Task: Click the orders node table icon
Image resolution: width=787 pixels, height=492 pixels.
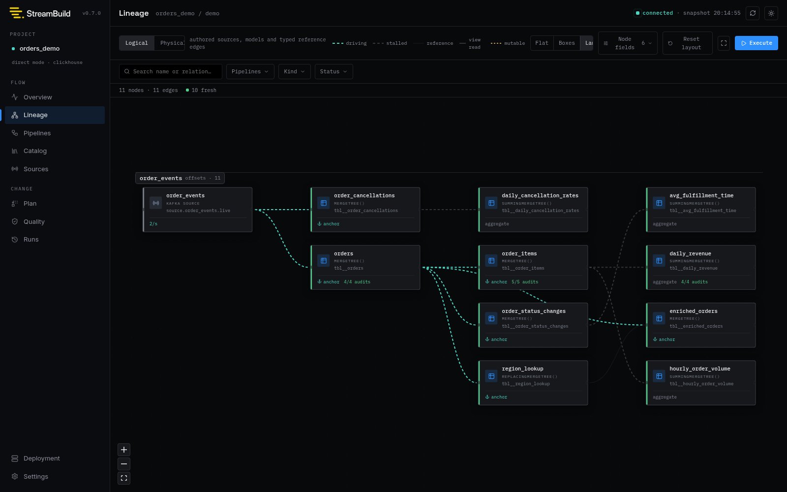Action: point(324,261)
